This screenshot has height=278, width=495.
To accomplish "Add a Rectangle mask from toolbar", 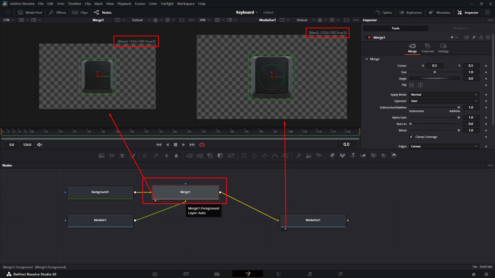I will (x=244, y=156).
